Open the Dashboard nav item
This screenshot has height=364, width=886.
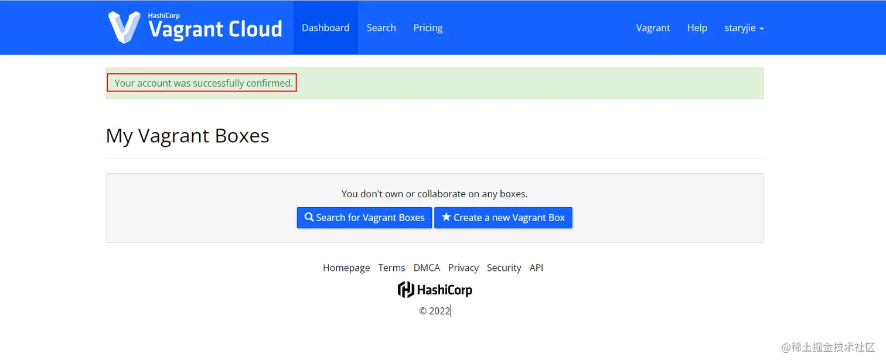click(x=326, y=28)
